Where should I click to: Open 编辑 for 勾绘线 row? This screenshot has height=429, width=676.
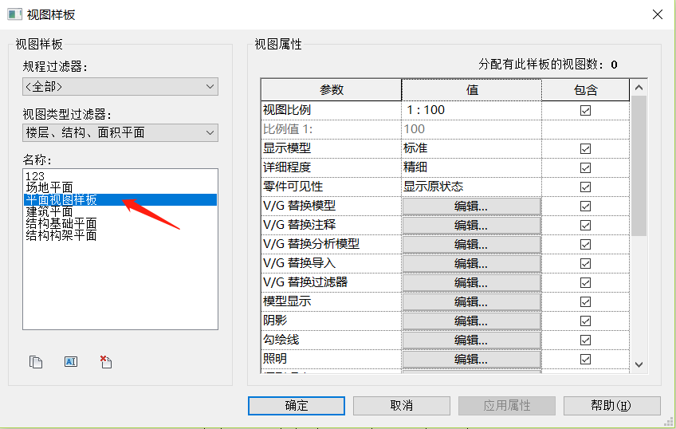coord(471,340)
